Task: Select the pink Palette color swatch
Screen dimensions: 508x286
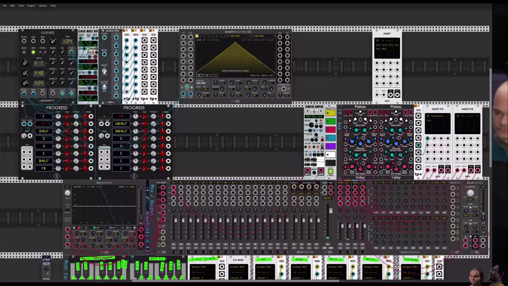Action: [x=330, y=130]
